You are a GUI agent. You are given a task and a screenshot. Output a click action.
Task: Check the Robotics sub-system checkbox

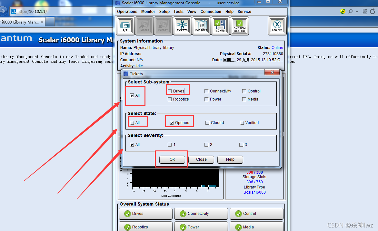tap(170, 99)
